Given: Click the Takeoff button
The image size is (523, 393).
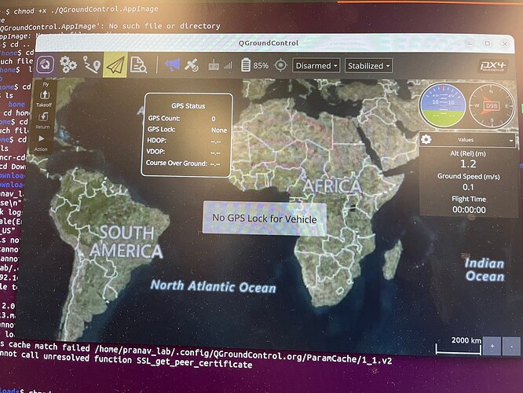Looking at the screenshot, I should (x=44, y=98).
